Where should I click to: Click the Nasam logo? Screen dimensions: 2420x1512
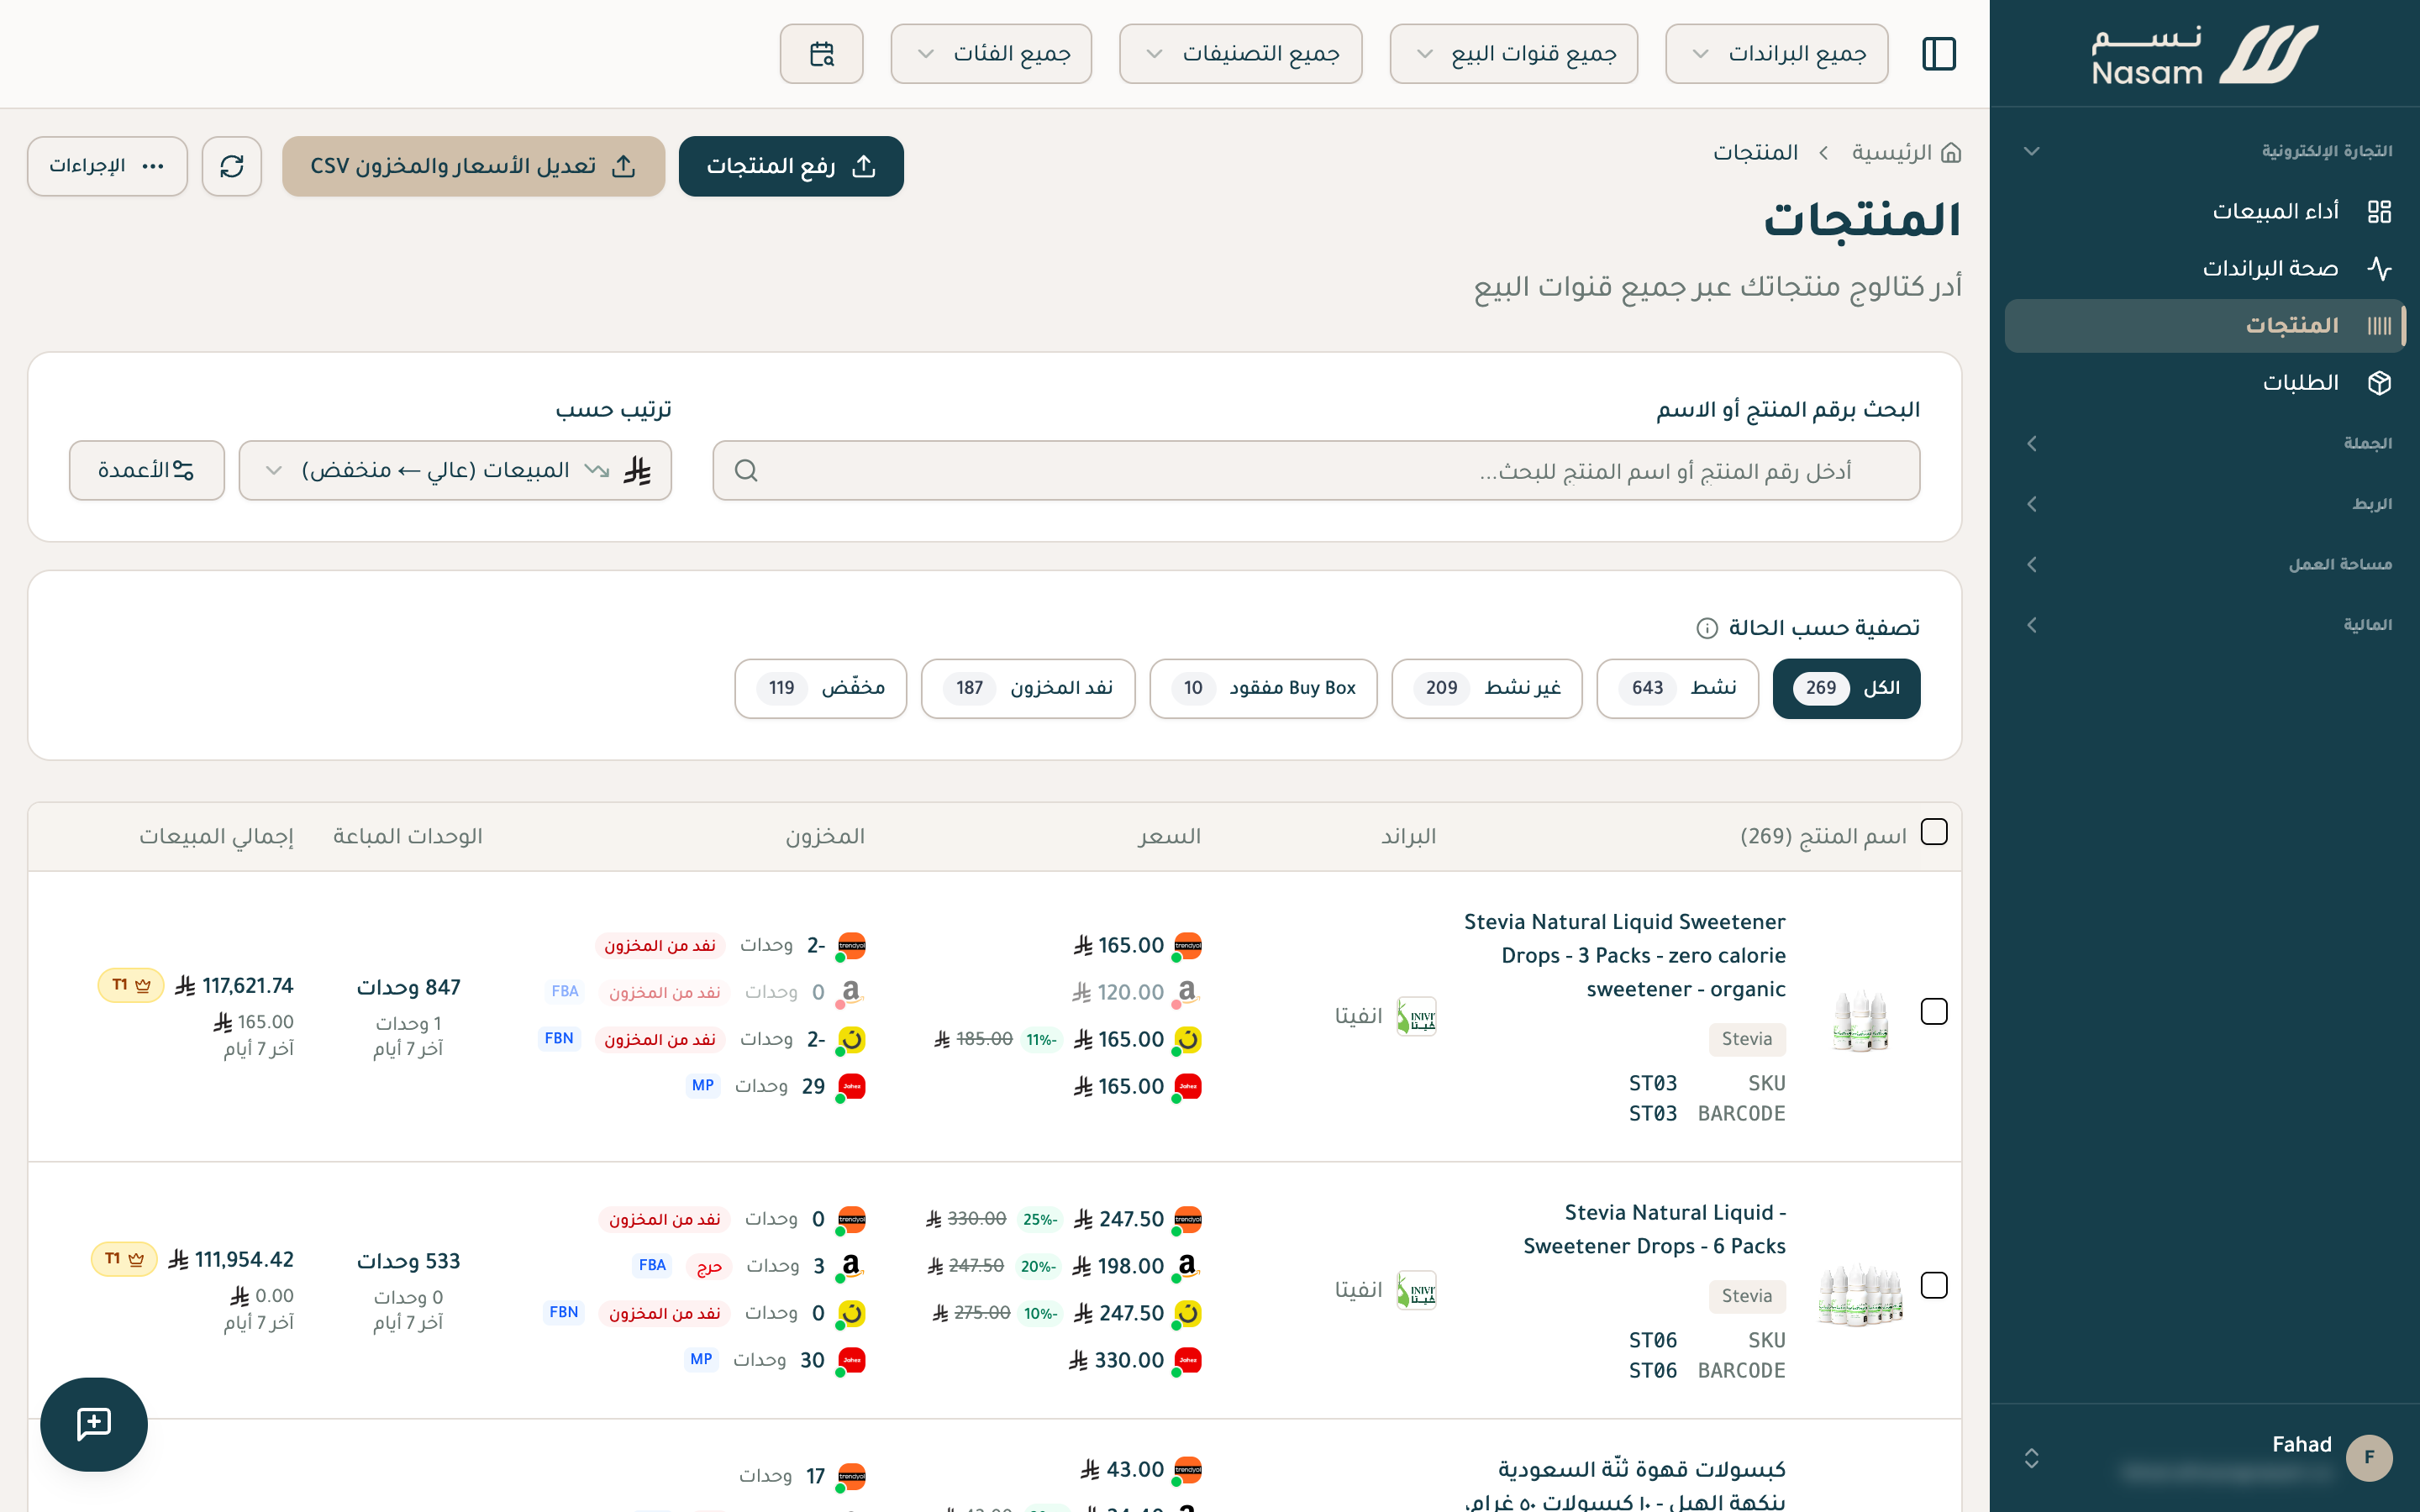(2204, 56)
